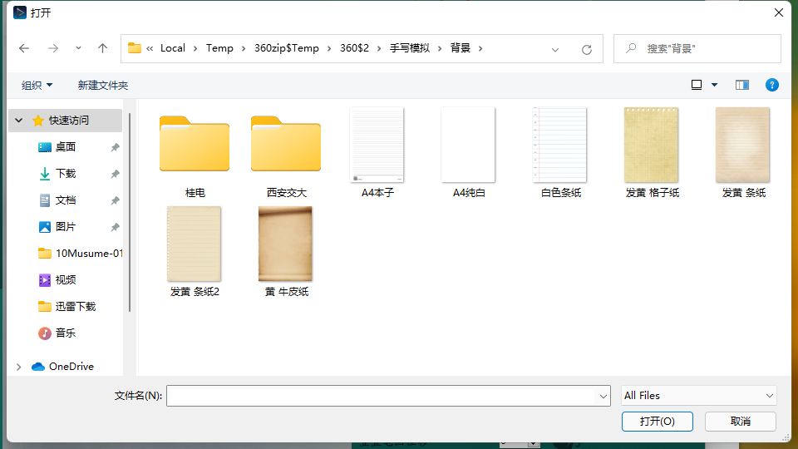The width and height of the screenshot is (798, 449).
Task: Open the file name history dropdown
Action: (x=603, y=396)
